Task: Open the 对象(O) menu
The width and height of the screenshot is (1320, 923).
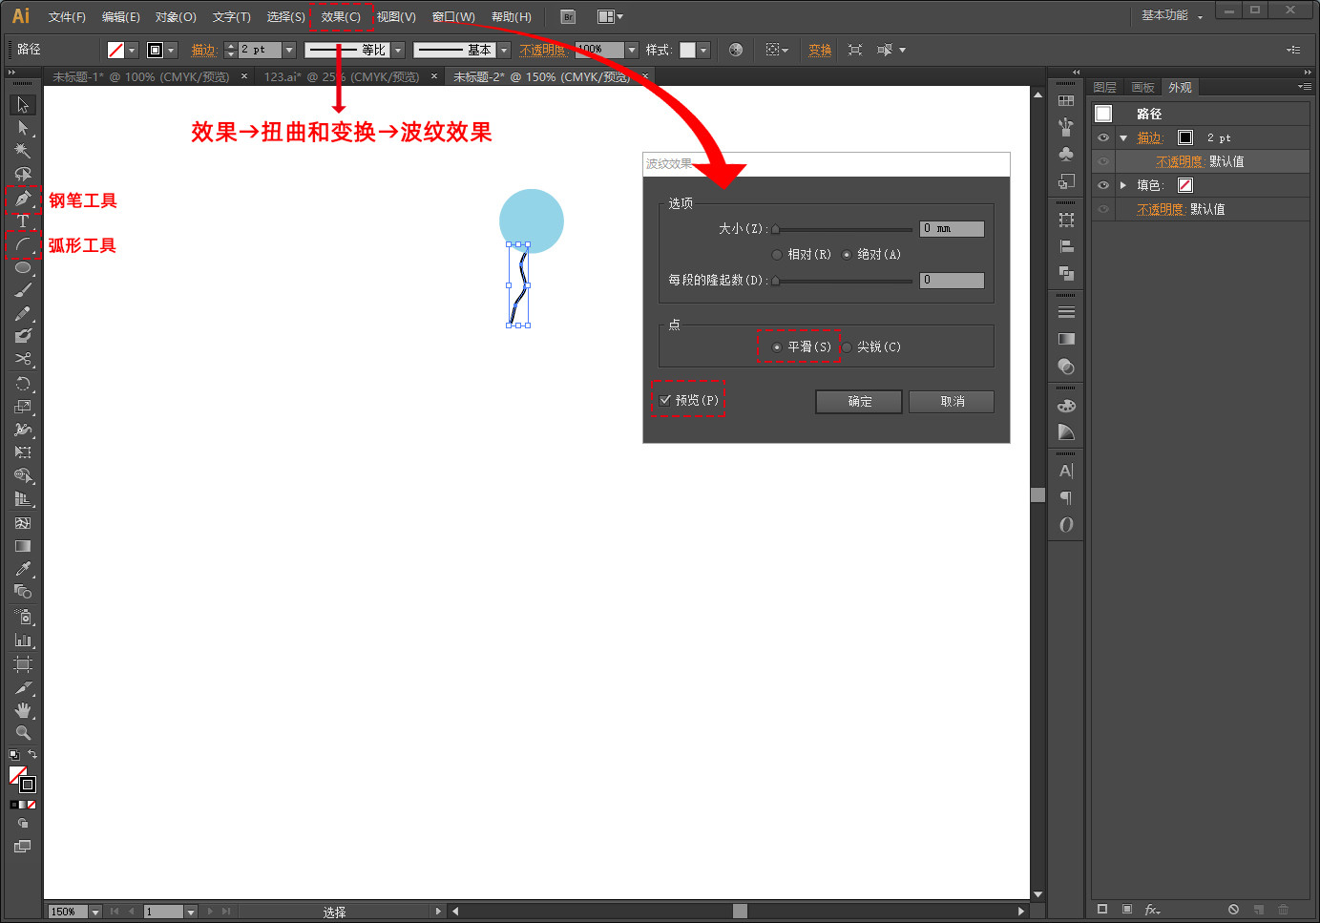Action: pos(176,16)
